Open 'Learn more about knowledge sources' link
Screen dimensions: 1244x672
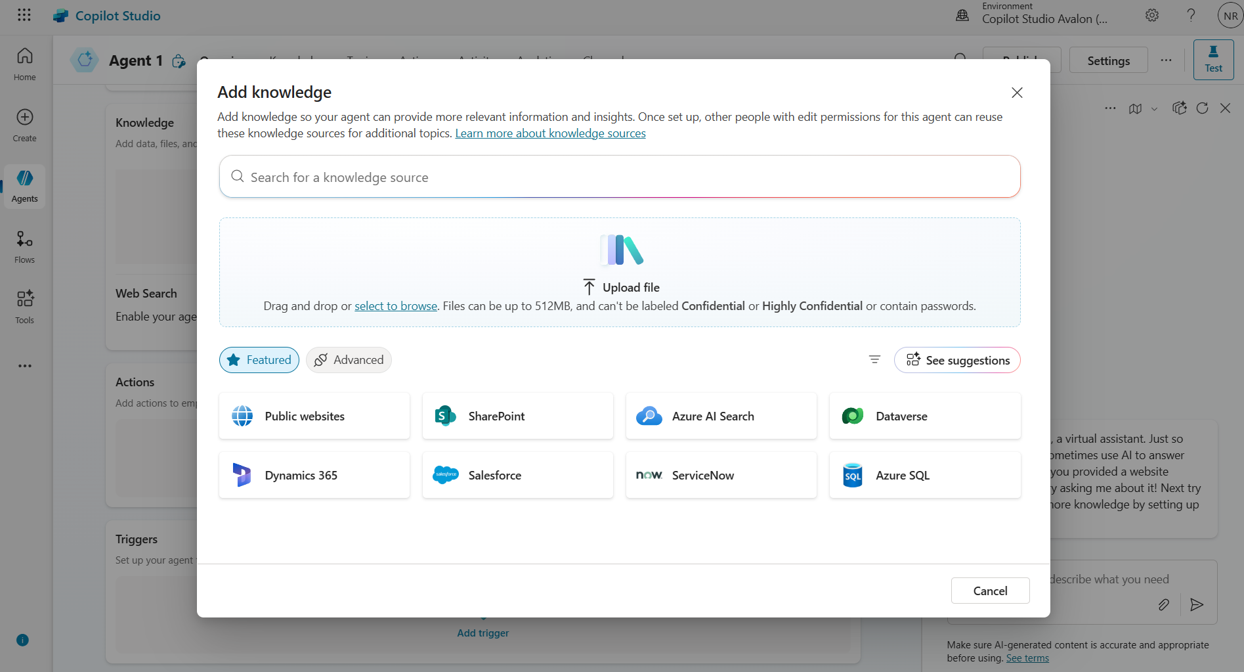(x=550, y=133)
